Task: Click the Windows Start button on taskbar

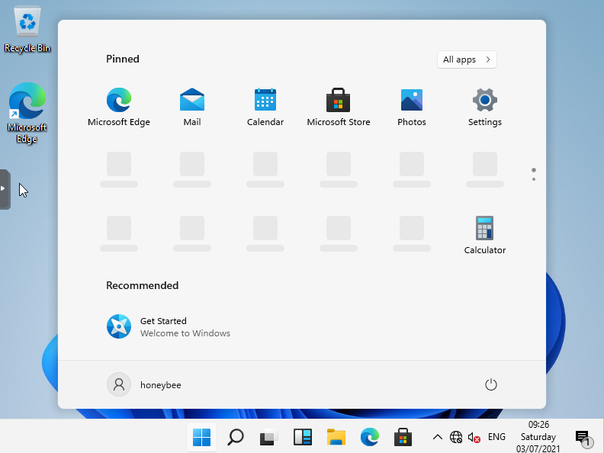Action: coord(202,437)
